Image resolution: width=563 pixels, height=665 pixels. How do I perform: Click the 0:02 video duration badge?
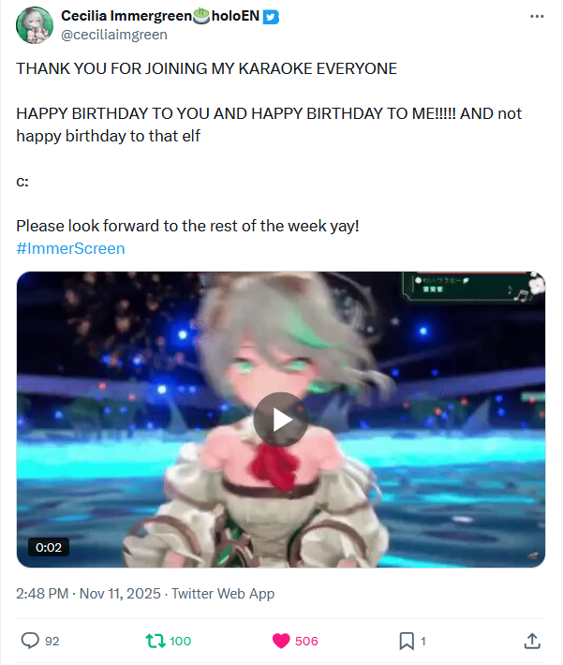(49, 547)
